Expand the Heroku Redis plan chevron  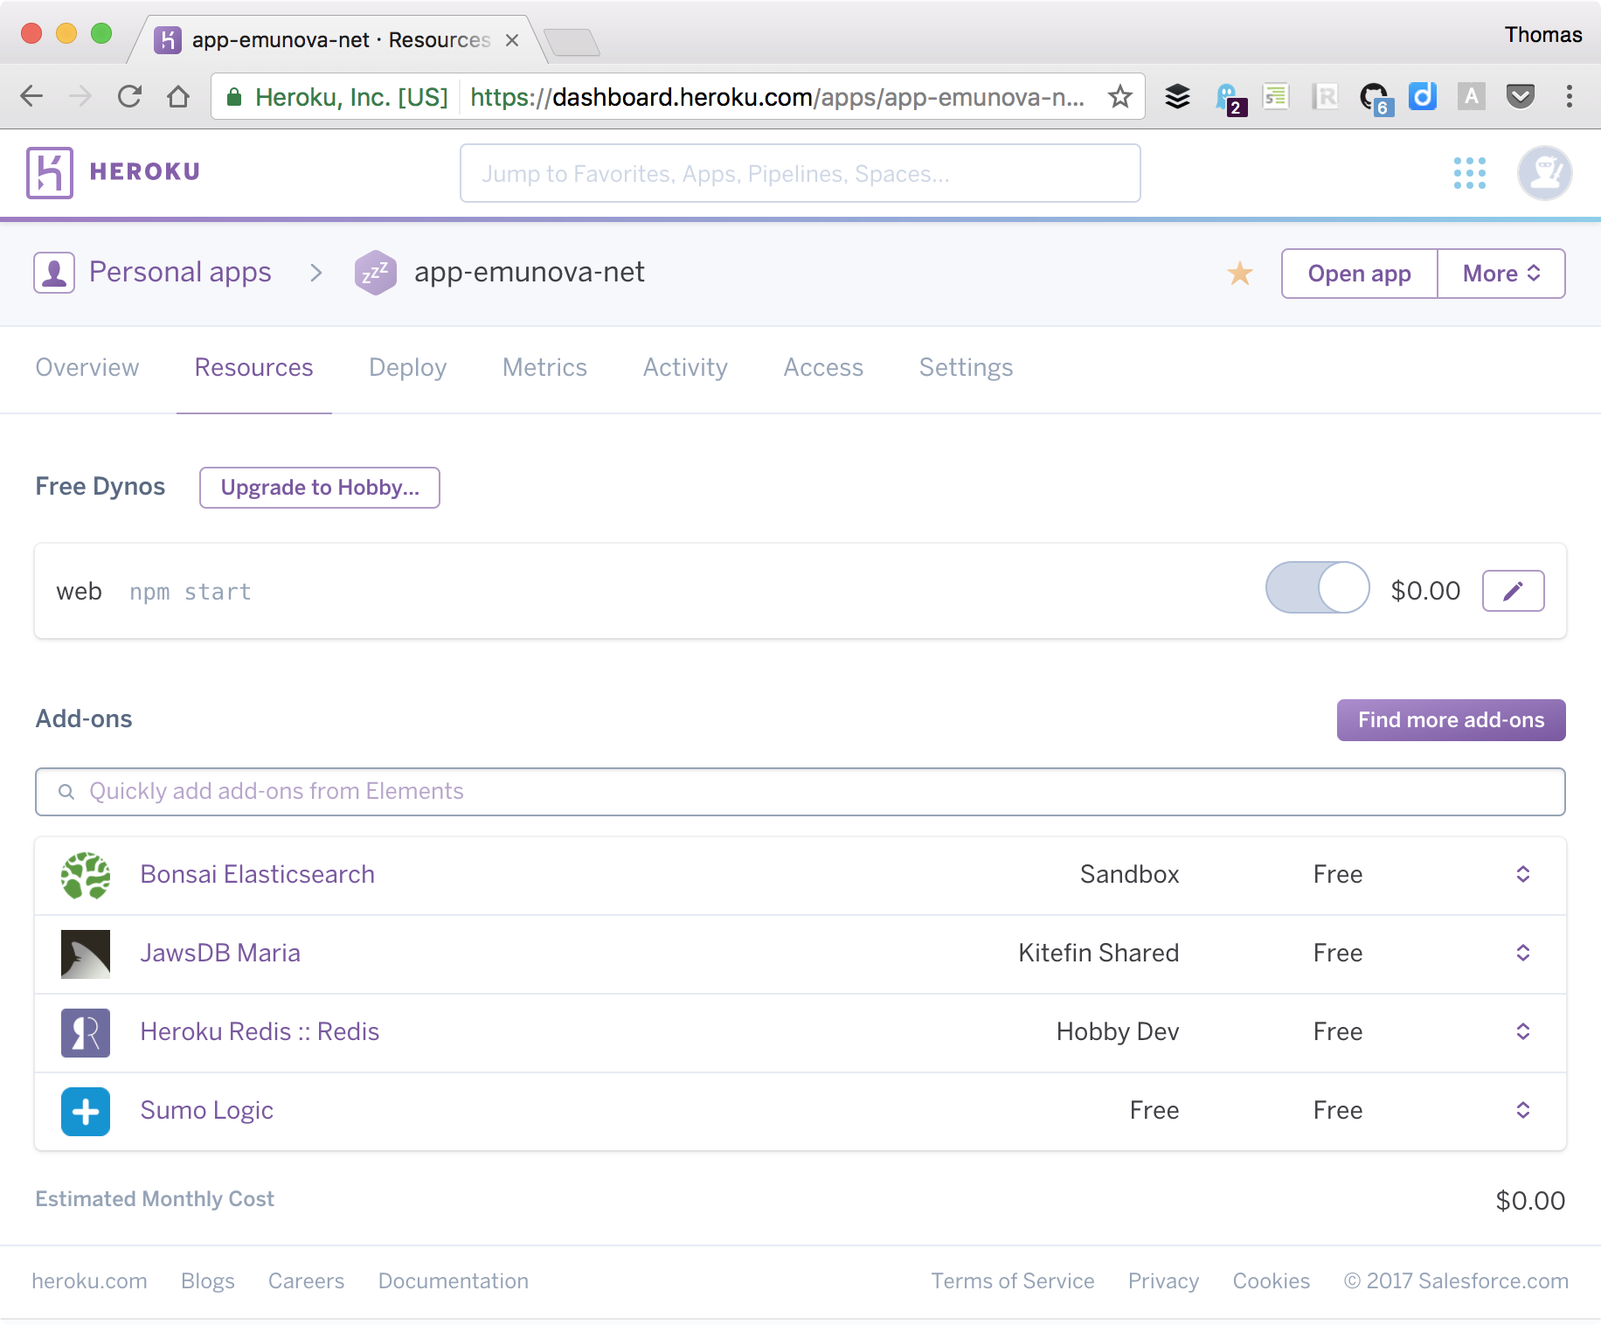(x=1522, y=1032)
